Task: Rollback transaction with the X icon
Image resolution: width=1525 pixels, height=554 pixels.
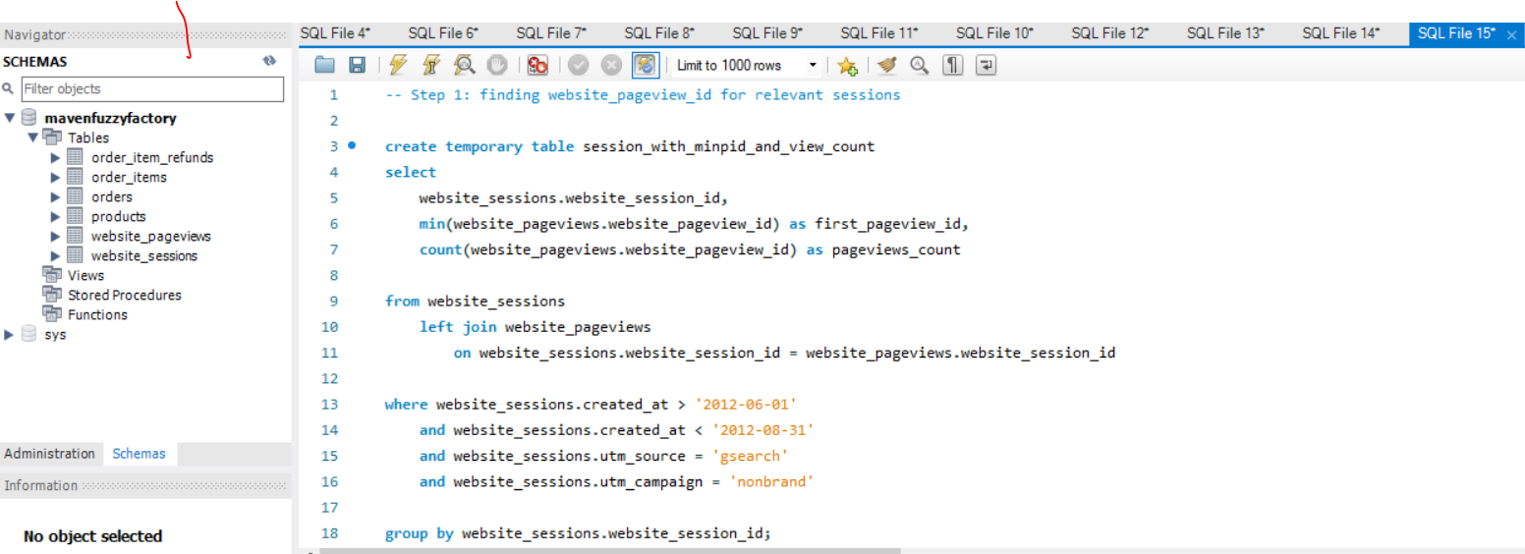Action: coord(611,66)
